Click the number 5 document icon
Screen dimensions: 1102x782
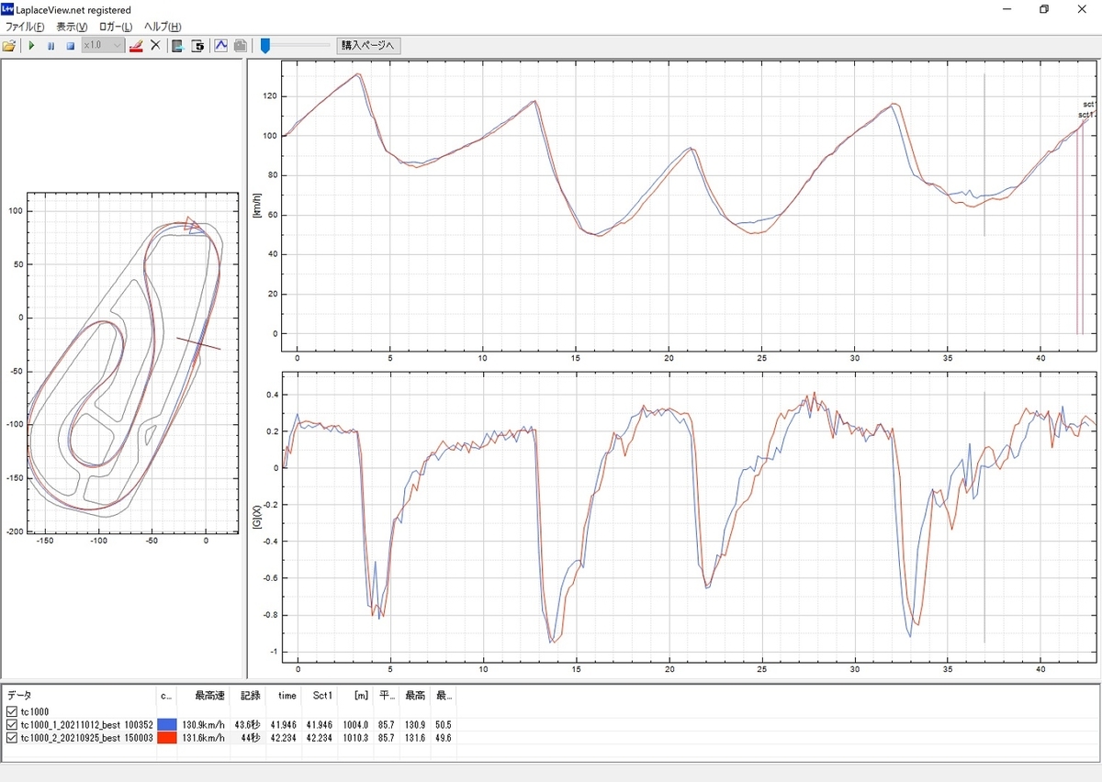197,45
